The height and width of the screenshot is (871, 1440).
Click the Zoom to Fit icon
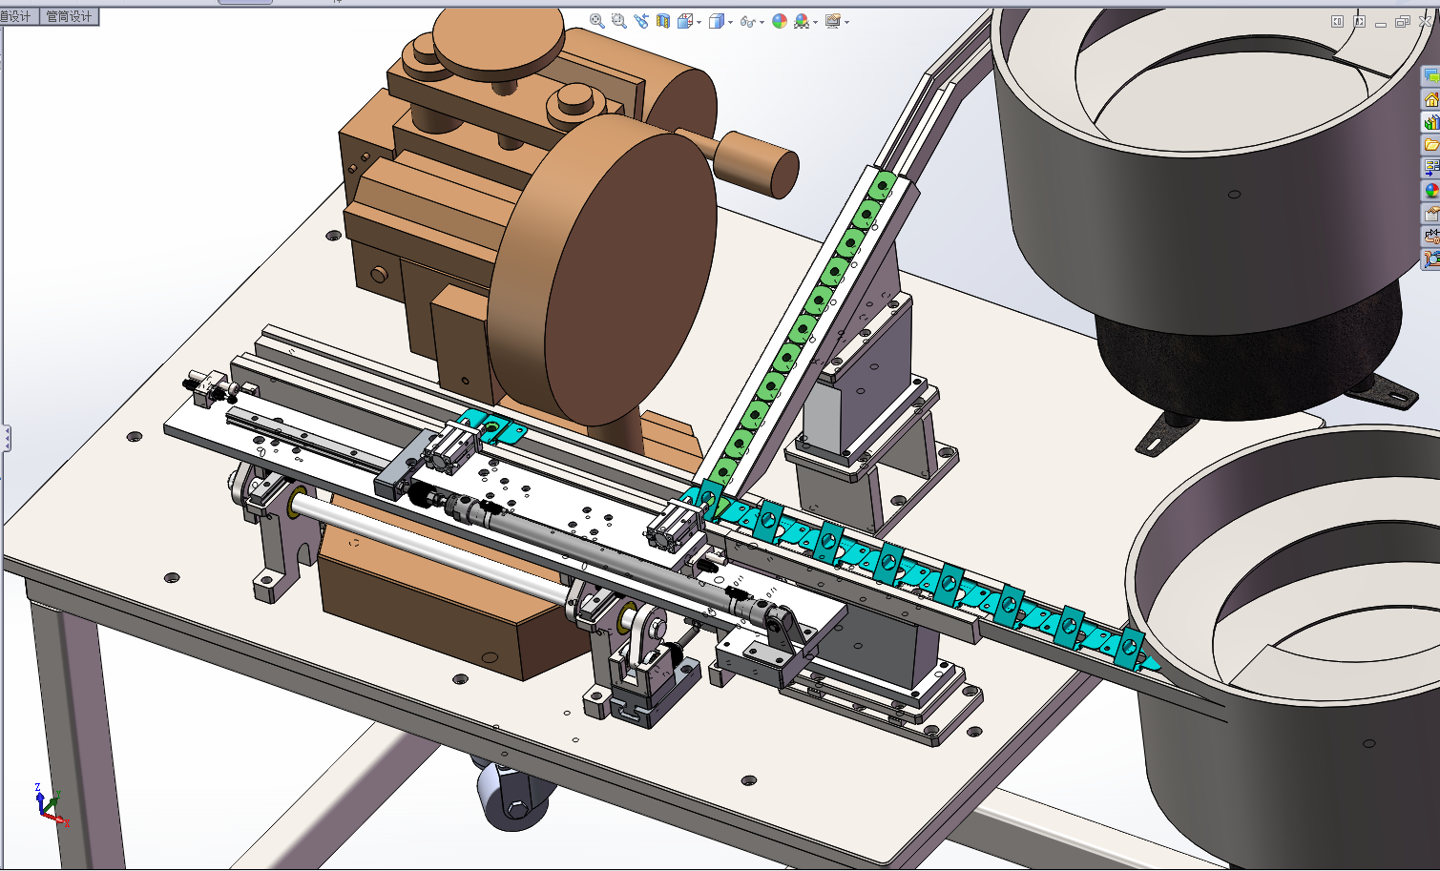(597, 21)
